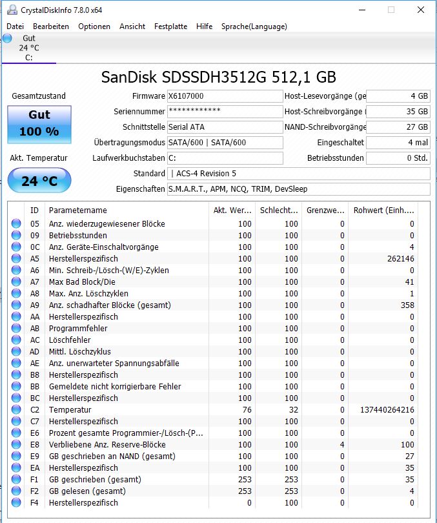Click the 24 °C temperature button
Viewport: 437px width, 523px height.
click(39, 180)
